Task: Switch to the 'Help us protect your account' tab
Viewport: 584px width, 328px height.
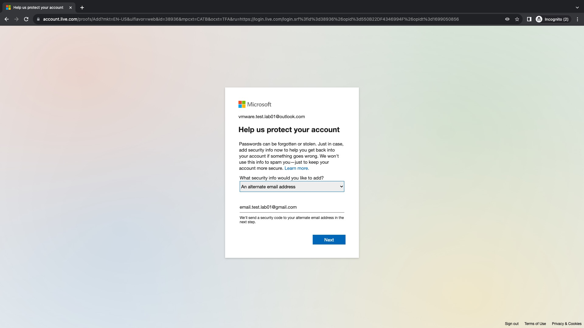Action: tap(38, 7)
